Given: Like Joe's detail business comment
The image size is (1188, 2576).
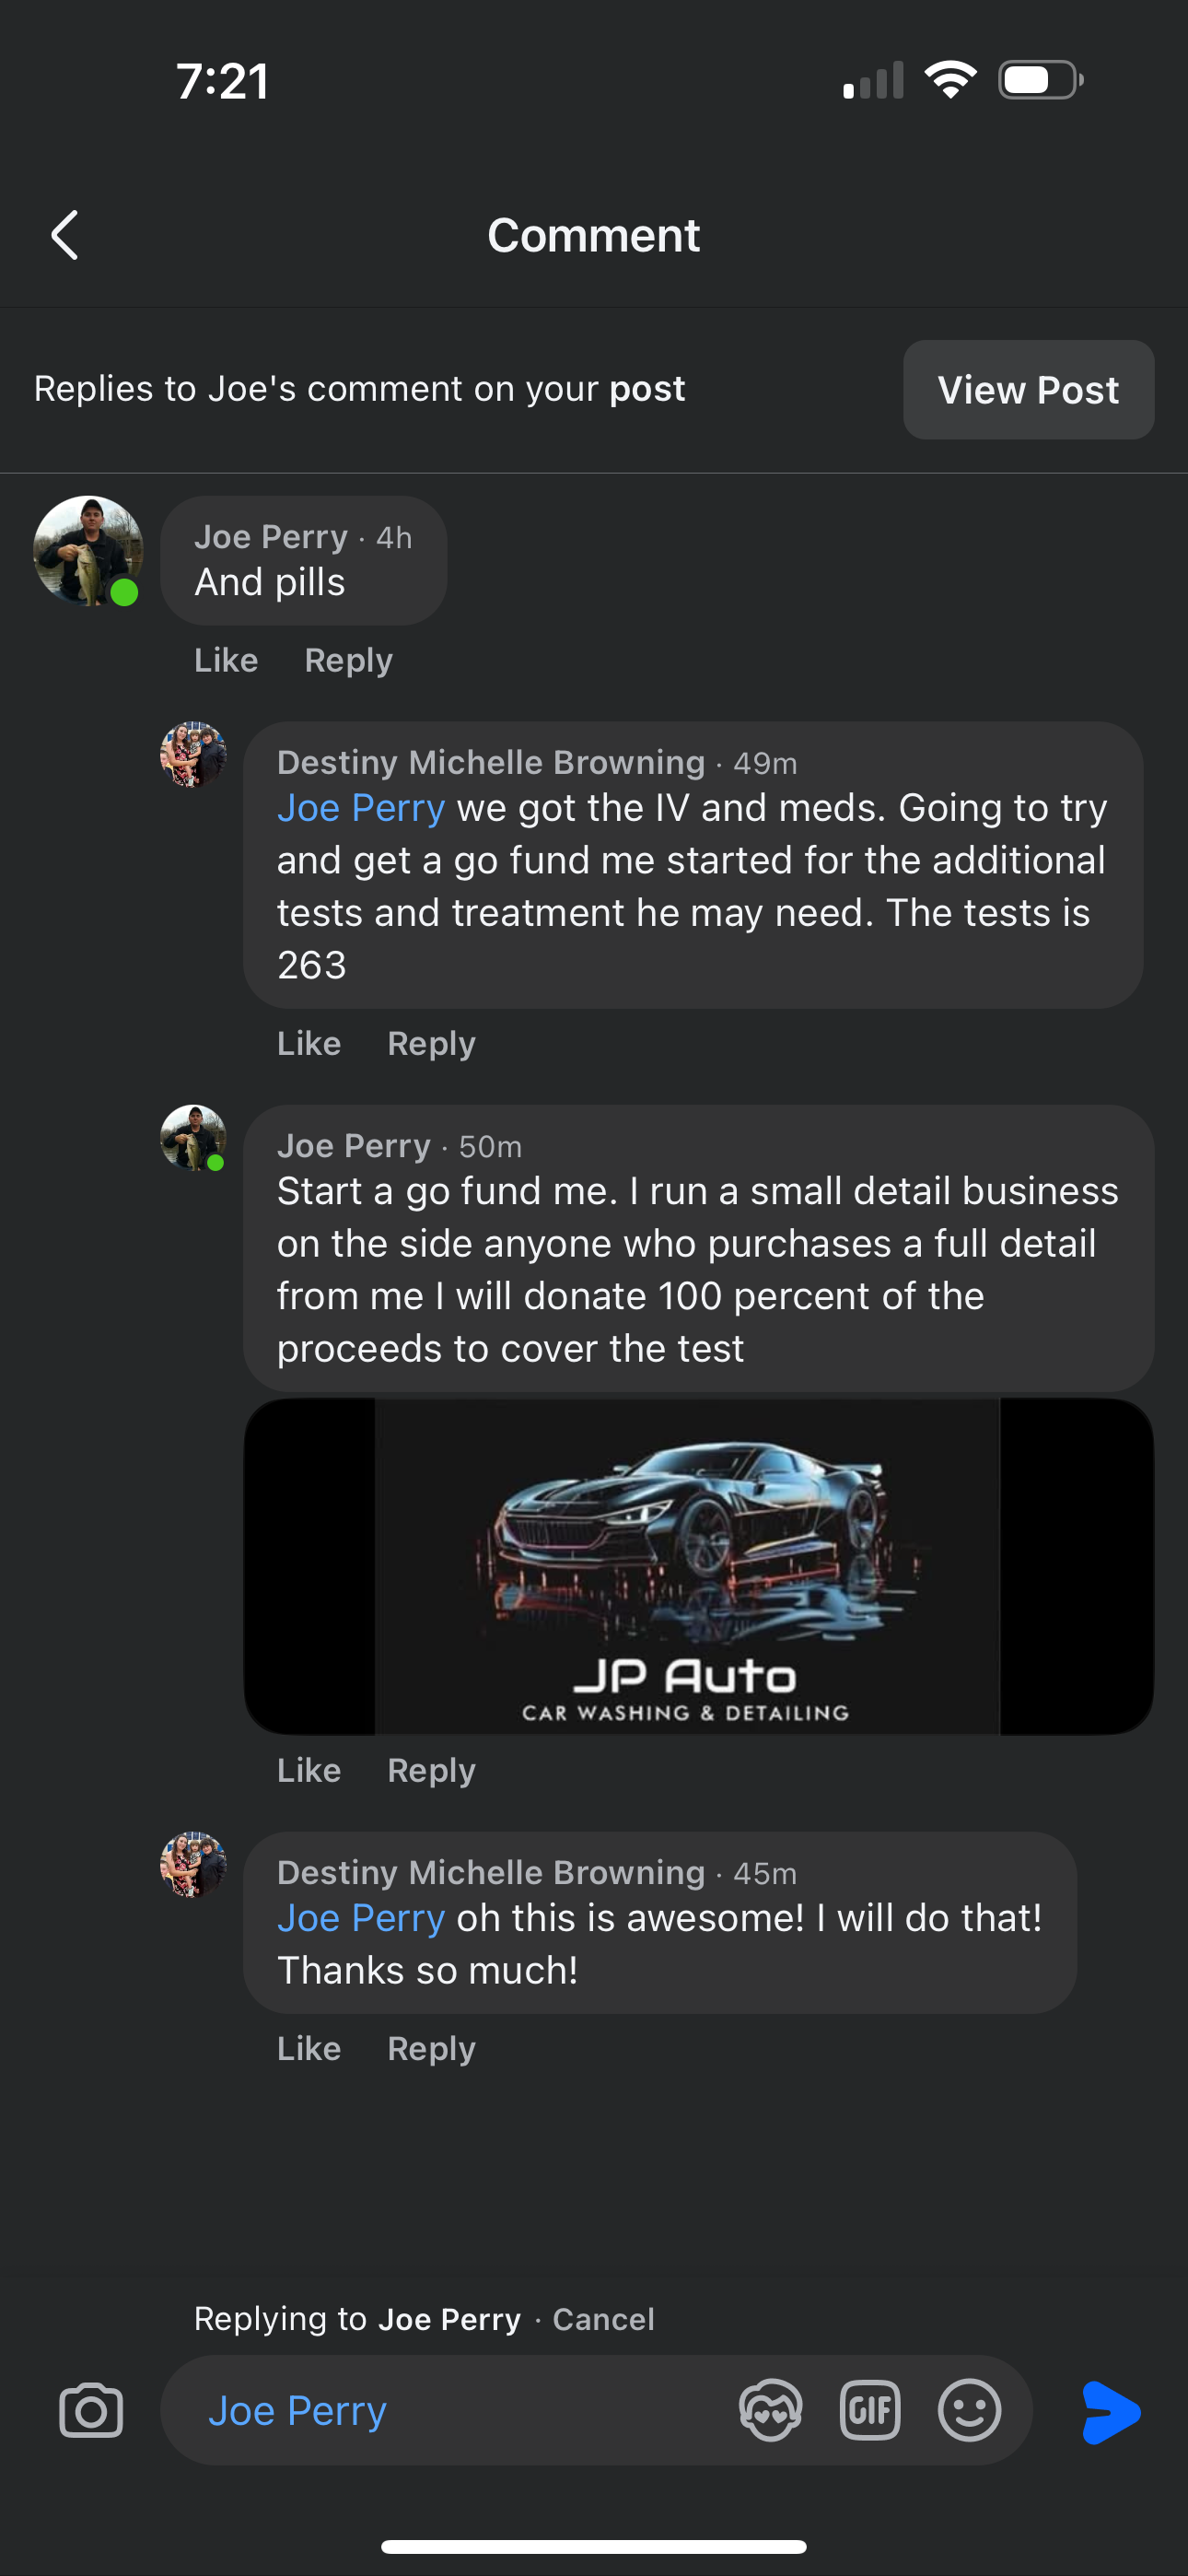Looking at the screenshot, I should pyautogui.click(x=309, y=1770).
